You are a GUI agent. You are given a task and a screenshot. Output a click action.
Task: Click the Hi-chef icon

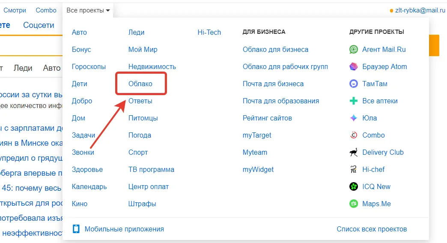coord(354,169)
